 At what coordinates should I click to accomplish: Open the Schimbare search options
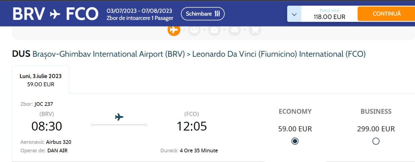203,14
